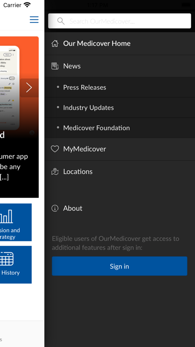This screenshot has height=347, width=195.
Task: Click the 'Eligible users of OurMedicover' note
Action: coord(115,243)
